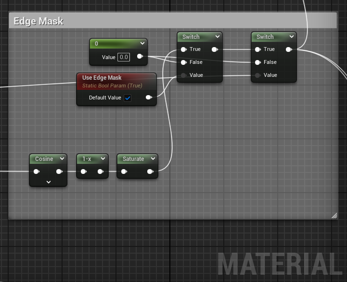The height and width of the screenshot is (282, 347).
Task: Click the Cosine node output pin
Action: [x=59, y=172]
